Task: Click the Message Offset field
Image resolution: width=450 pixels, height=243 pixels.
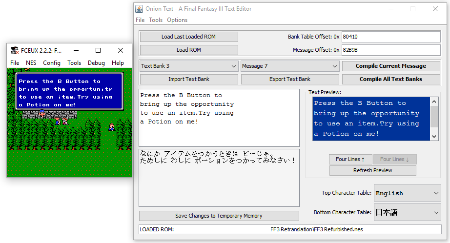Action: pyautogui.click(x=391, y=50)
